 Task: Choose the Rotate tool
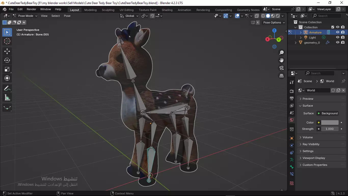pyautogui.click(x=7, y=60)
